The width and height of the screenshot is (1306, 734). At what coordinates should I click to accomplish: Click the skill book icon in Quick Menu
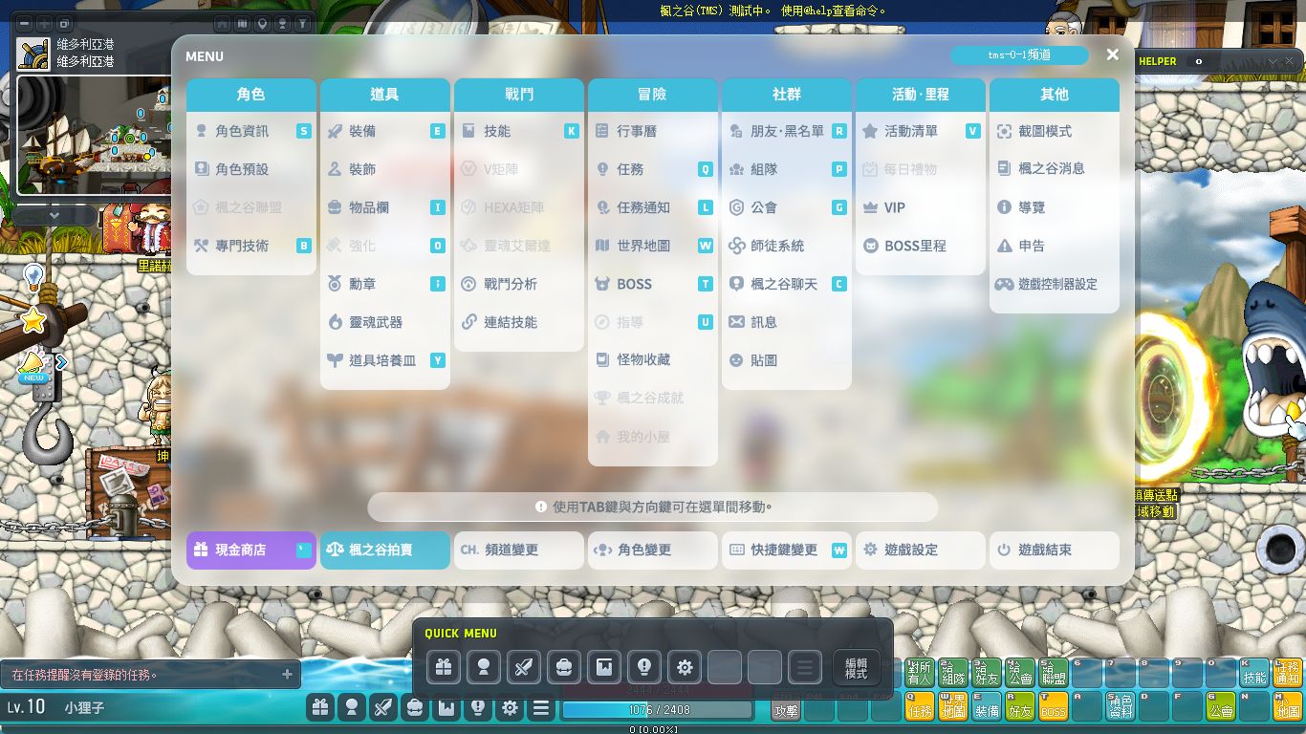point(604,667)
